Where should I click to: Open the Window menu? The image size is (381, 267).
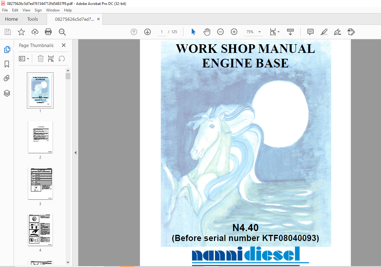(x=53, y=10)
